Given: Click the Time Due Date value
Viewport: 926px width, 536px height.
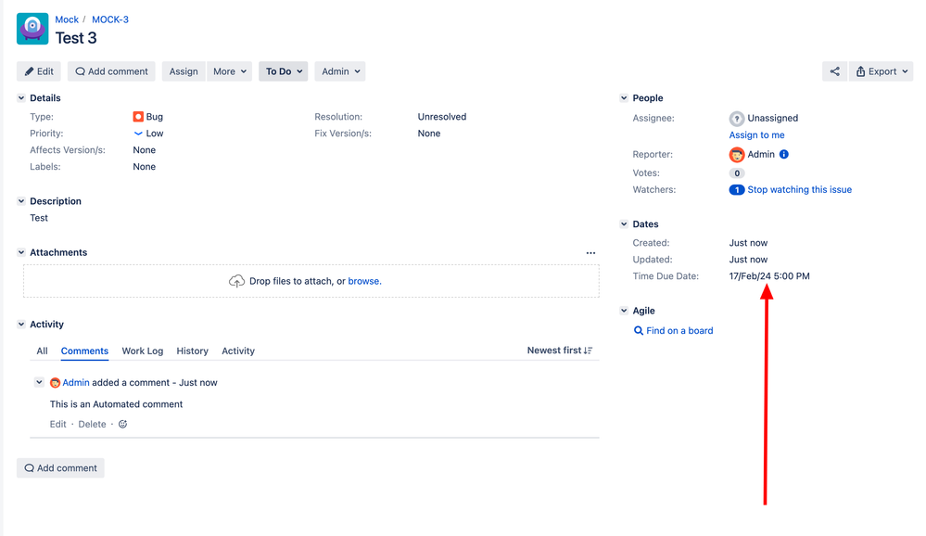Looking at the screenshot, I should [x=769, y=276].
